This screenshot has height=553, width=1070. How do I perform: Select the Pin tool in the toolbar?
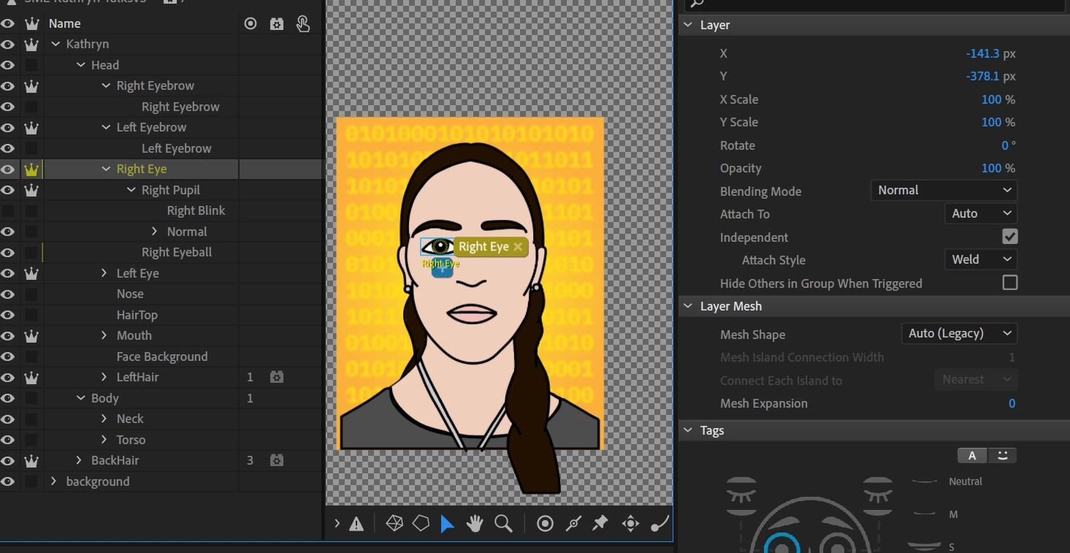click(x=600, y=523)
